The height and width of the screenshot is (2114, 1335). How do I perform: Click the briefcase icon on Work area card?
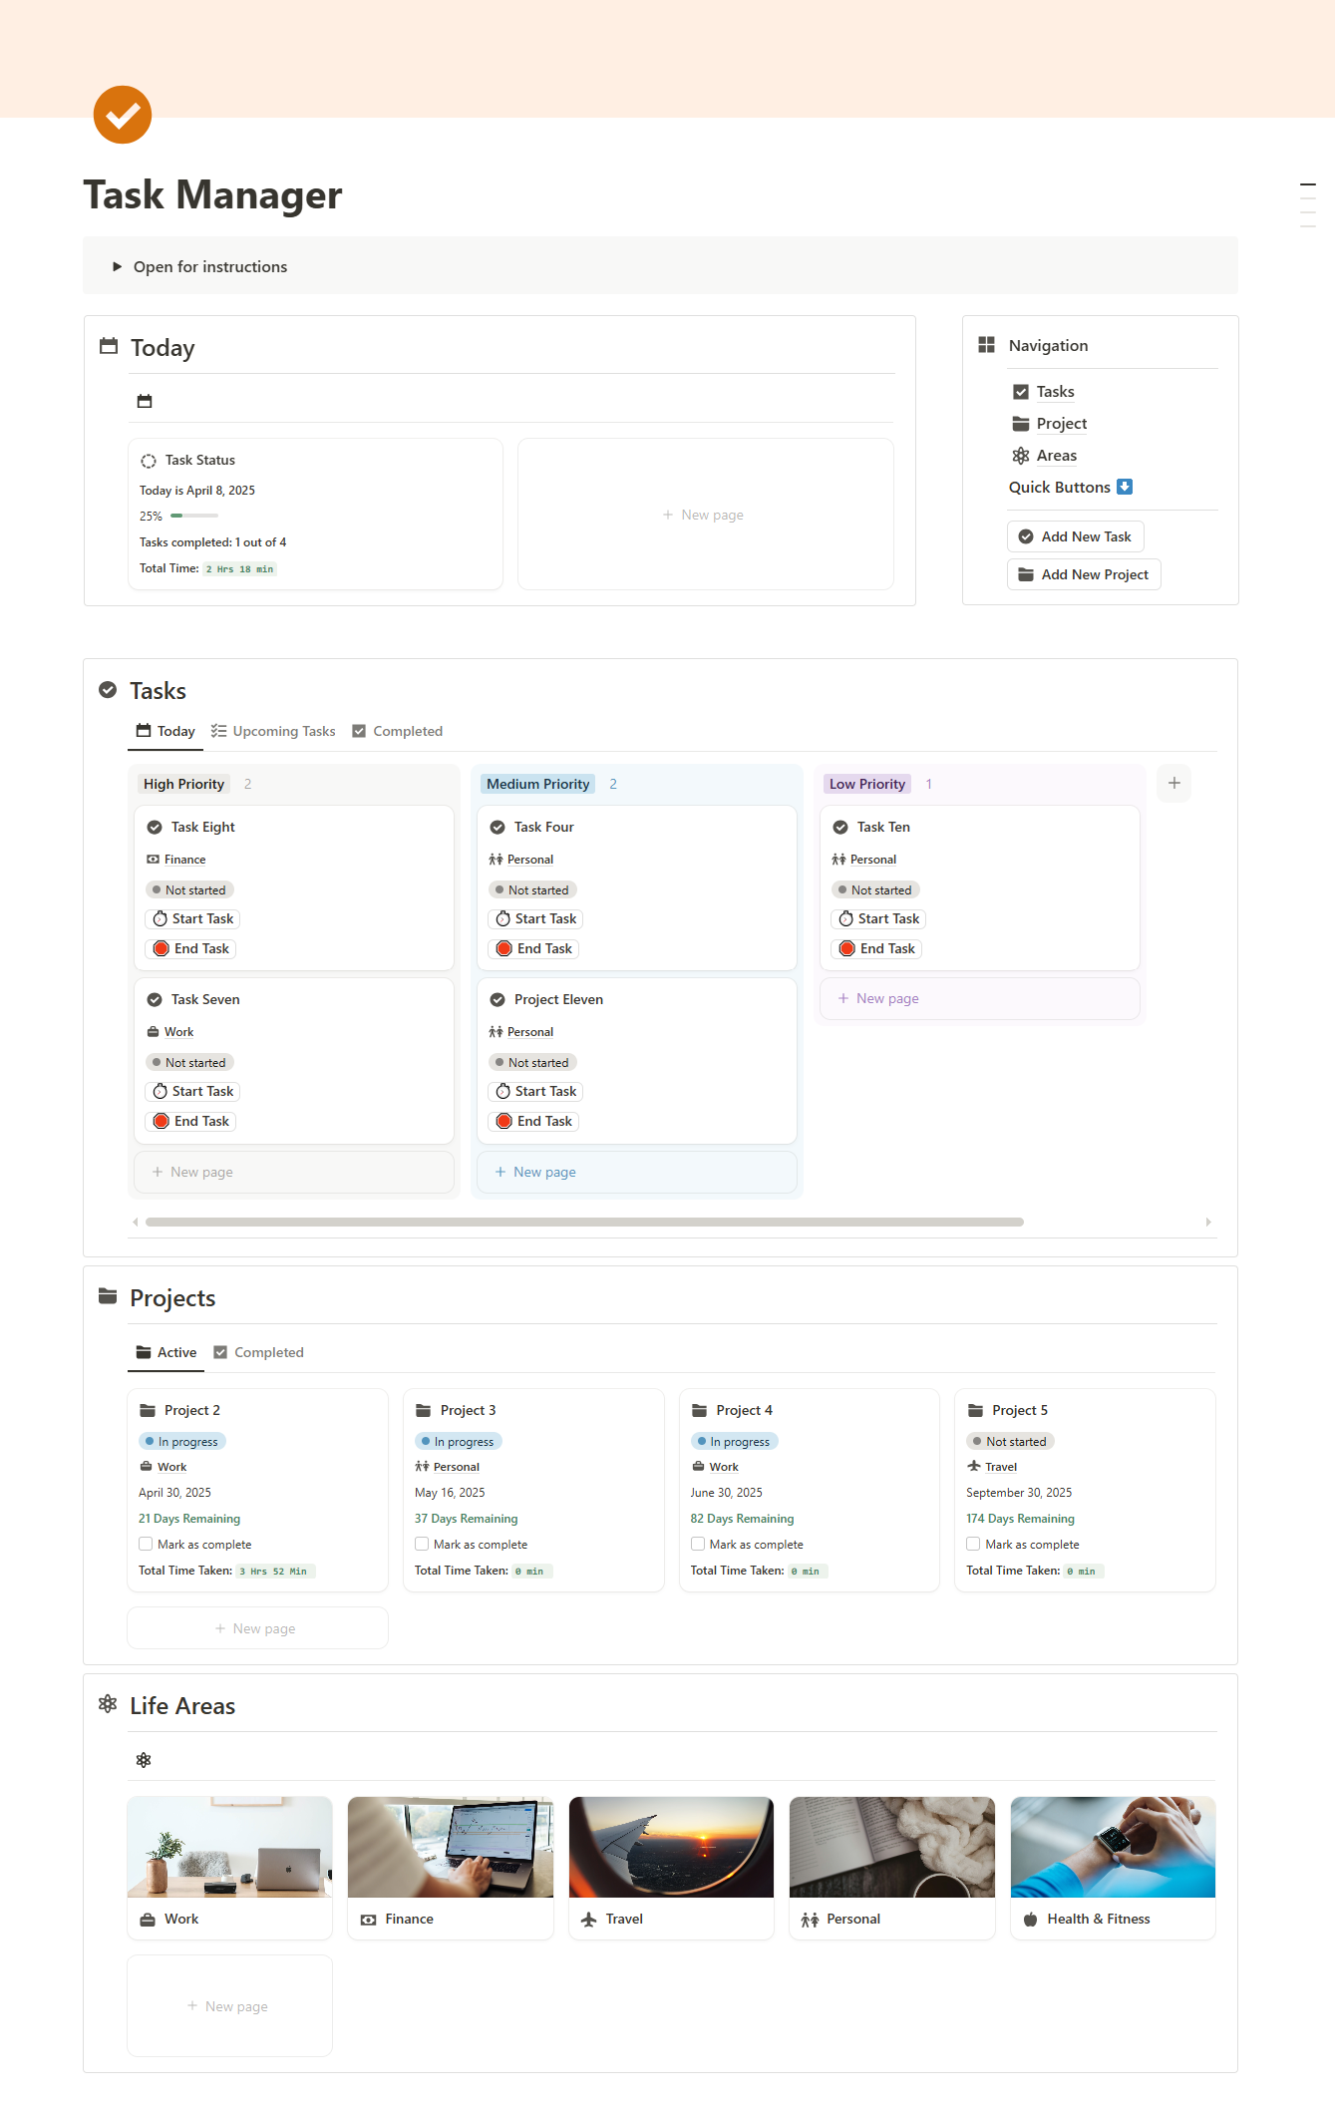[148, 1919]
